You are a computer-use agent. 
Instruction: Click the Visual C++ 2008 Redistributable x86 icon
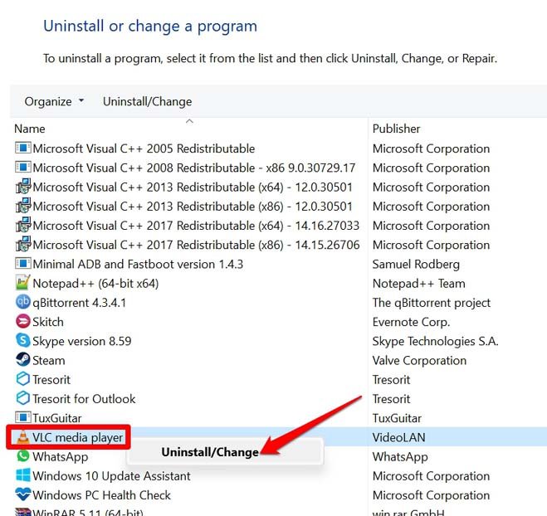point(23,168)
